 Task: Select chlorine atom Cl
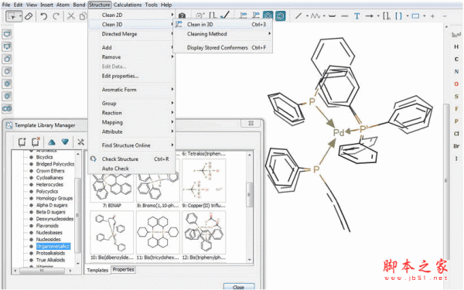pos(456,134)
